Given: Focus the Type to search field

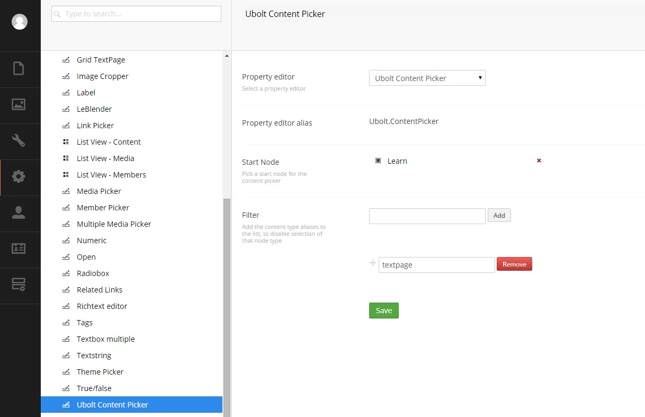Looking at the screenshot, I should (136, 14).
